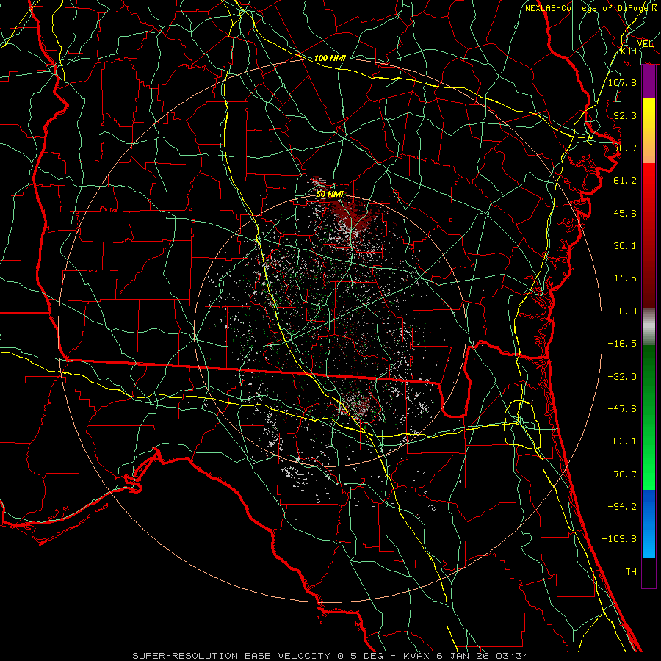This screenshot has height=661, width=661.
Task: Select the -16.5 velocity legend value
Action: [622, 344]
